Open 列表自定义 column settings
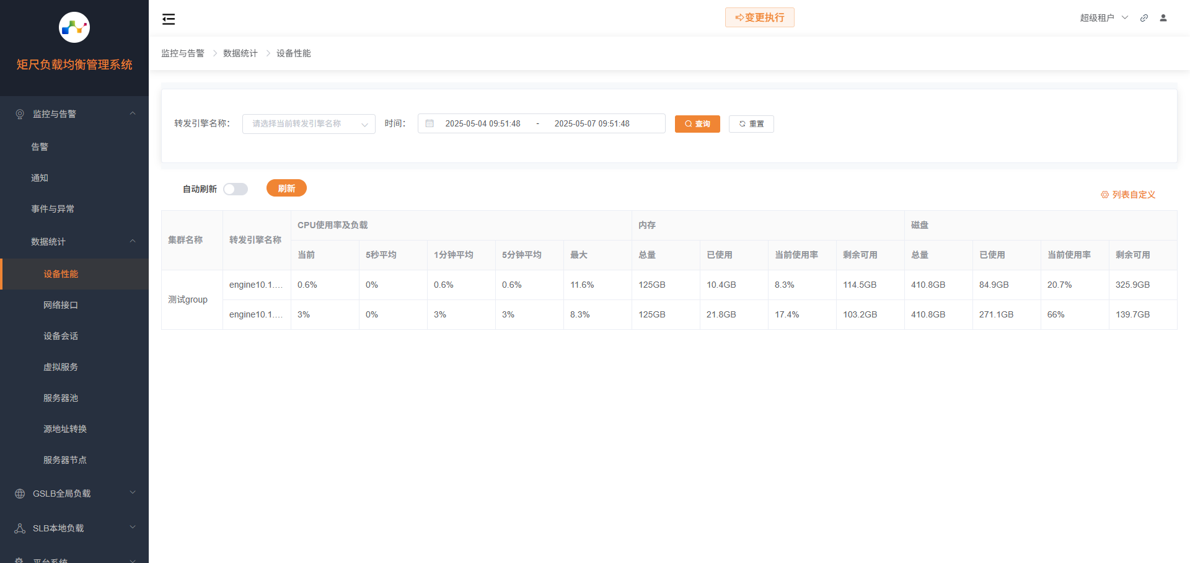The image size is (1190, 563). pyautogui.click(x=1128, y=195)
